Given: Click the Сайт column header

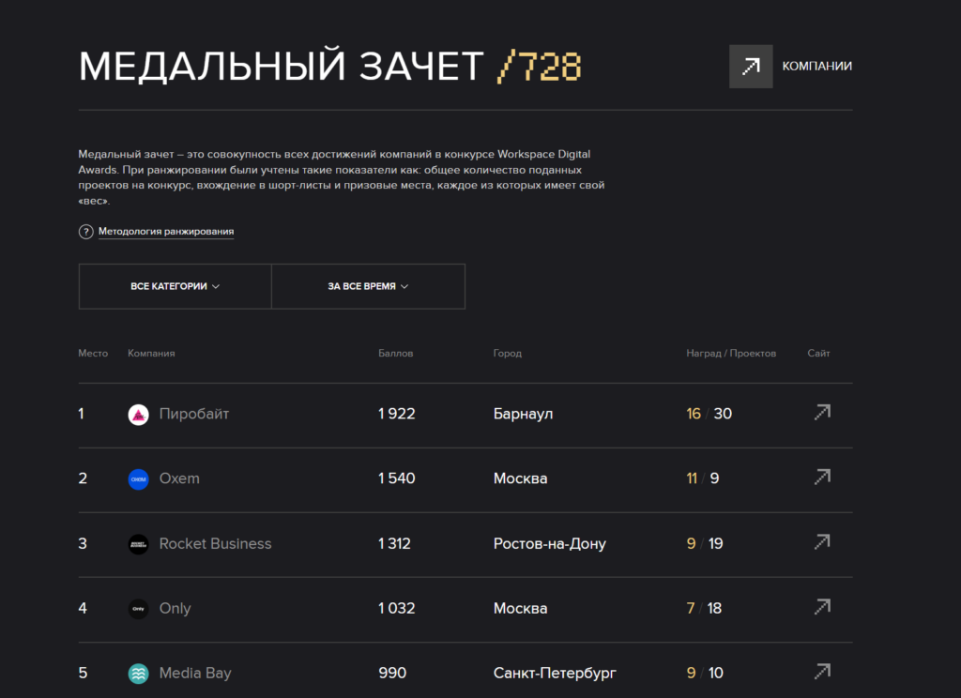Looking at the screenshot, I should pos(818,354).
